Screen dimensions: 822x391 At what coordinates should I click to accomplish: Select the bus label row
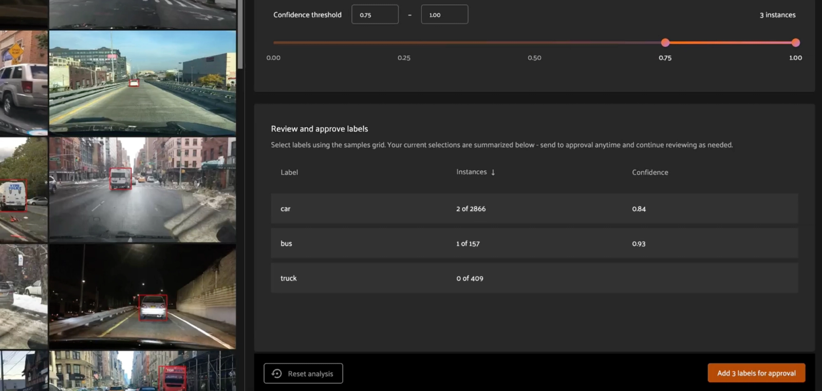click(x=534, y=243)
